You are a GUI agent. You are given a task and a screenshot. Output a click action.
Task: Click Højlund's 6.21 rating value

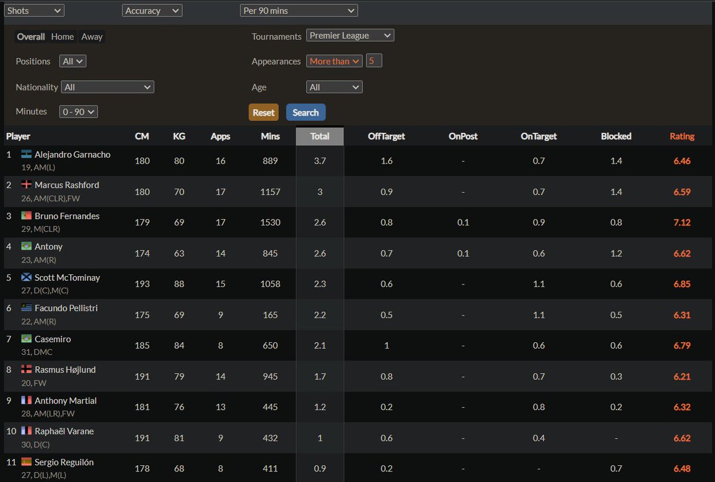click(x=682, y=376)
